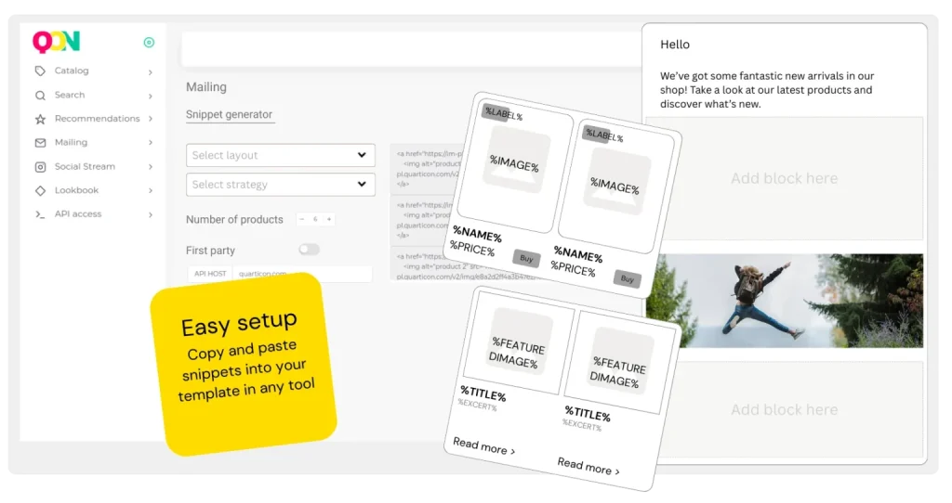952x503 pixels.
Task: Click the Catalog tag icon
Action: tap(40, 71)
